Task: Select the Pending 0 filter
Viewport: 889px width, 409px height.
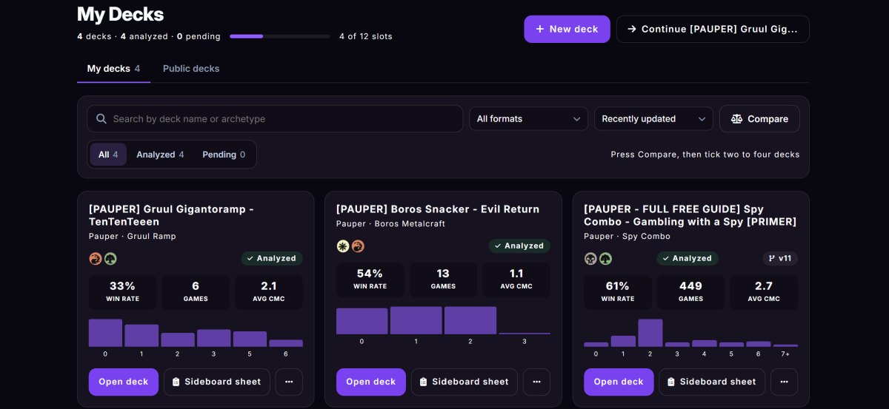Action: (x=224, y=155)
